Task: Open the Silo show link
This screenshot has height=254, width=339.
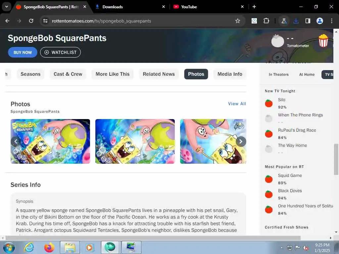Action: pyautogui.click(x=281, y=100)
